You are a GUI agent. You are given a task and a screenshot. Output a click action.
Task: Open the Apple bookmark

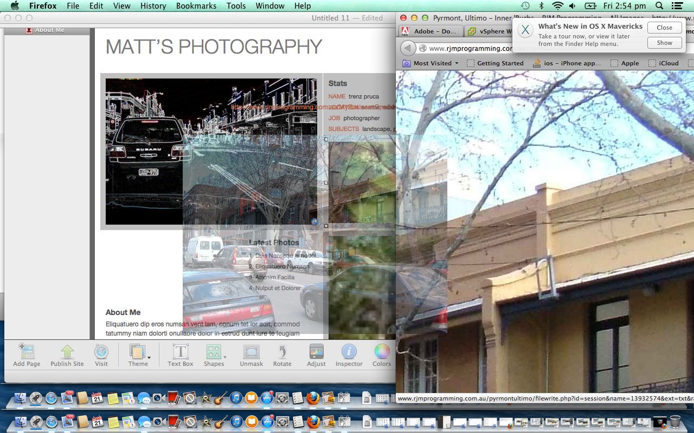coord(625,63)
